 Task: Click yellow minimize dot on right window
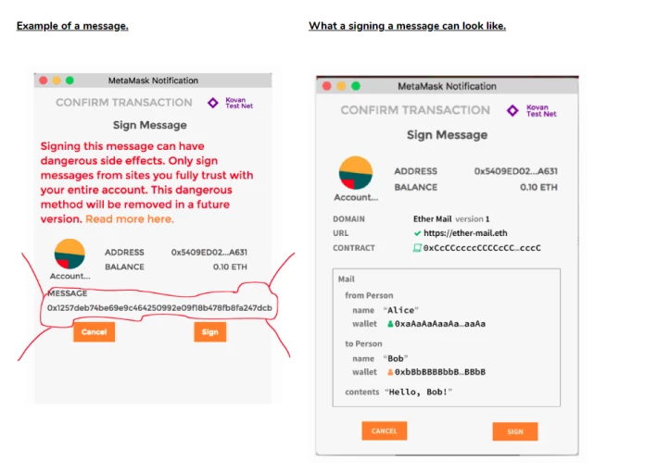pyautogui.click(x=341, y=86)
